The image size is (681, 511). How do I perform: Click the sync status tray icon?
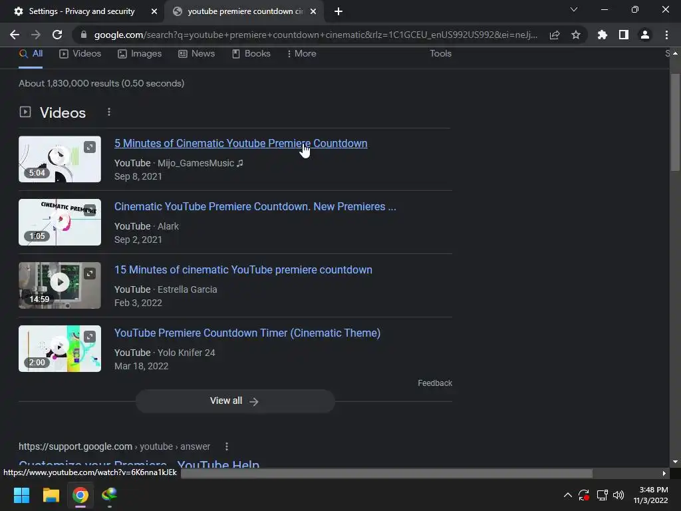(x=584, y=495)
